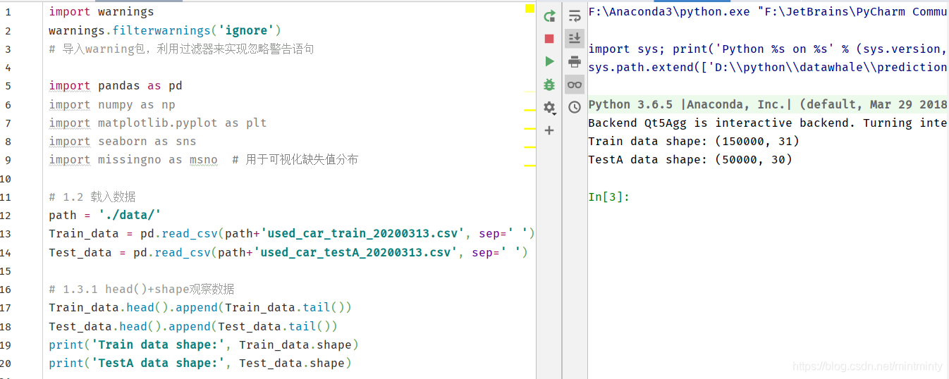Viewport: 949px width, 379px height.
Task: Click the Test_data read_csv line
Action: (x=288, y=252)
